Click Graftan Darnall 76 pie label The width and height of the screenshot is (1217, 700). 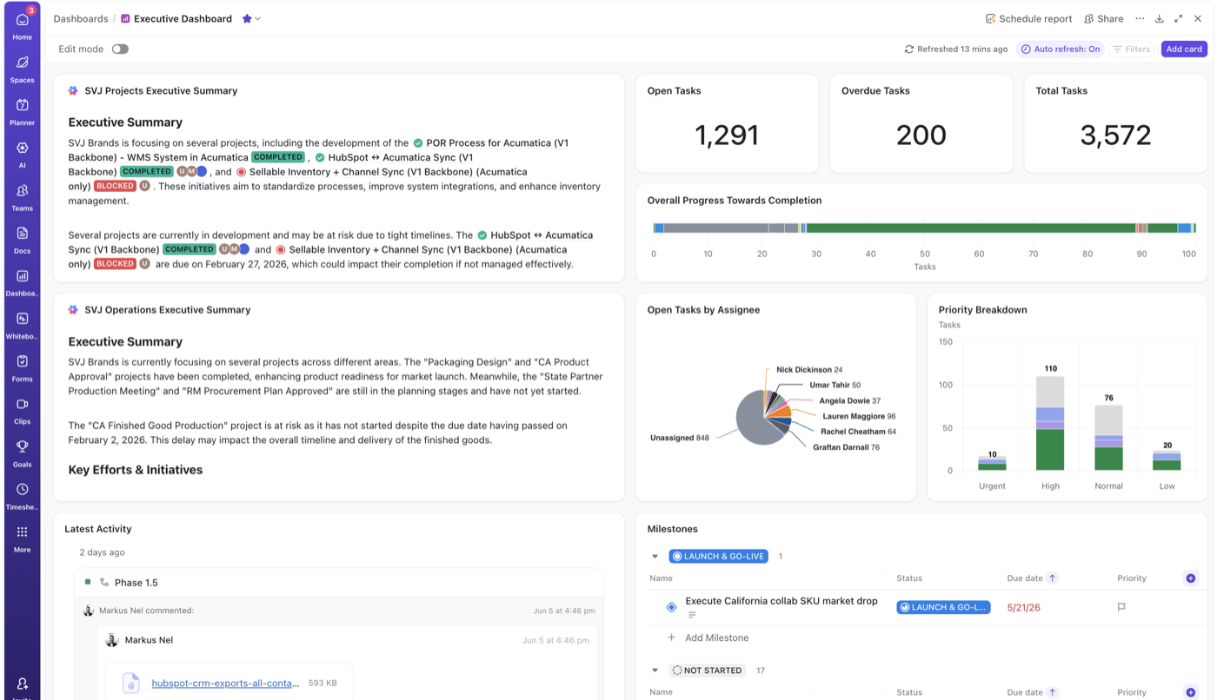(x=846, y=447)
